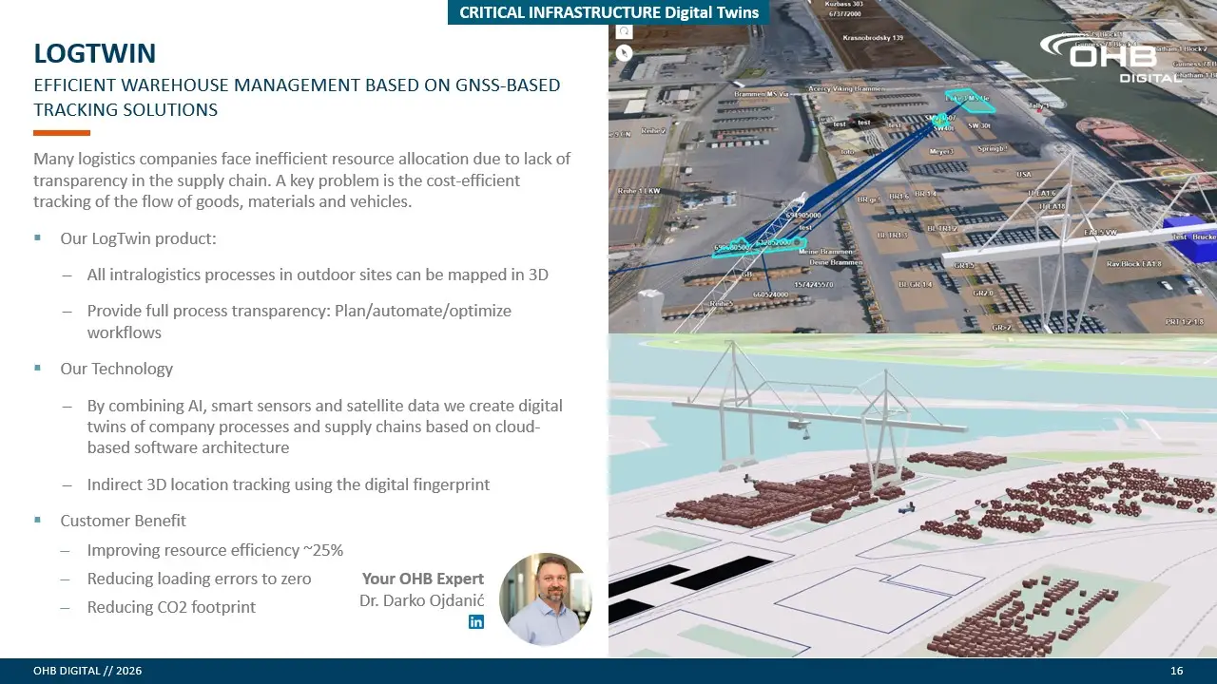The width and height of the screenshot is (1217, 684).
Task: Click the LinkedIn icon under the expert name
Action: coord(476,621)
